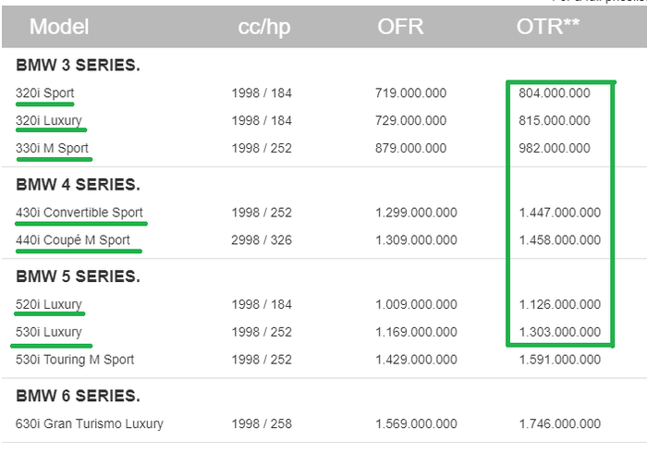
Task: Click the BMW 6 SERIES heading
Action: [79, 397]
